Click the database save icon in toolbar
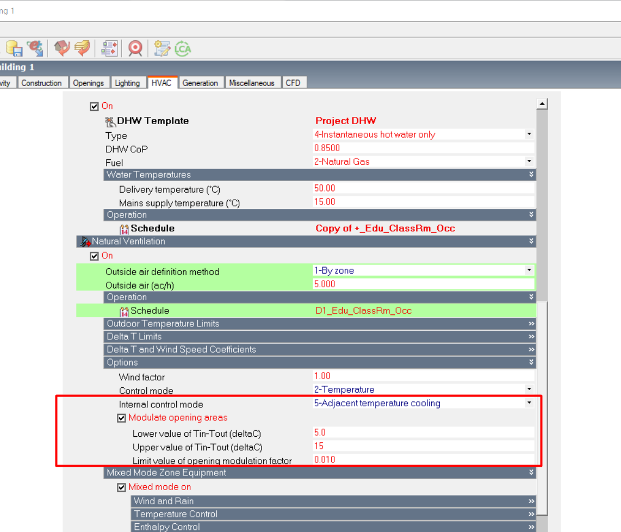 pyautogui.click(x=14, y=48)
